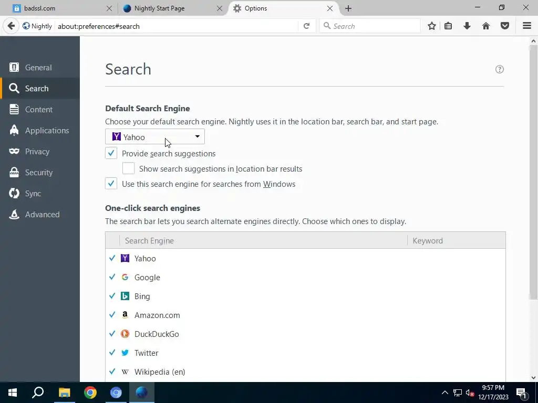Open File Explorer from taskbar
Image resolution: width=538 pixels, height=403 pixels.
[64, 393]
